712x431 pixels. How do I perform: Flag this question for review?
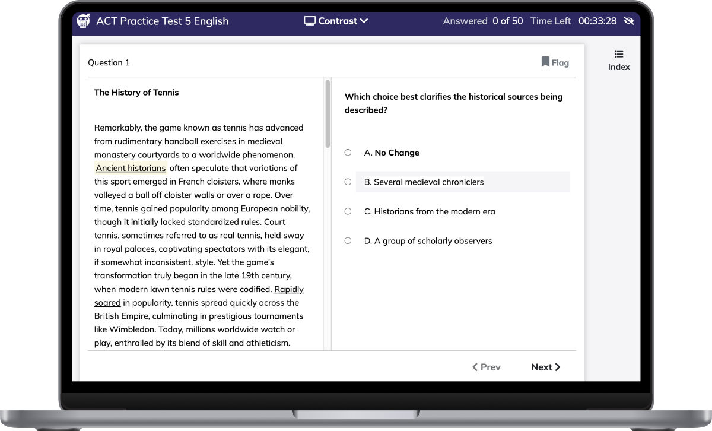[555, 62]
